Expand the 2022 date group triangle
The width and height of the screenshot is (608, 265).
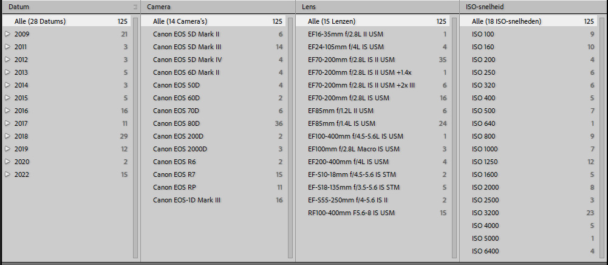(8, 174)
